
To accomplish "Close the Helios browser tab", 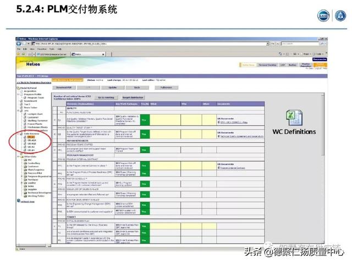I will [103, 54].
